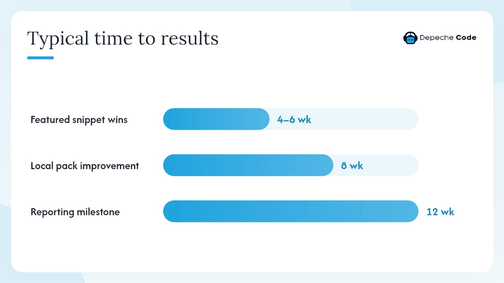Select the 'Typical time to results' title
The width and height of the screenshot is (504, 283).
[123, 39]
